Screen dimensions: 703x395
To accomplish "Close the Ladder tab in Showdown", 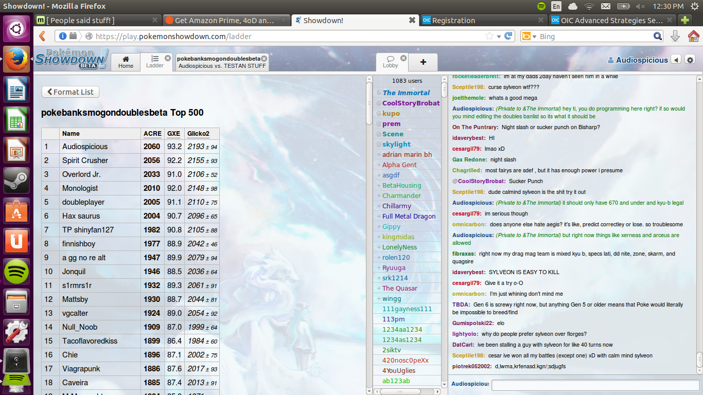I will (x=168, y=58).
